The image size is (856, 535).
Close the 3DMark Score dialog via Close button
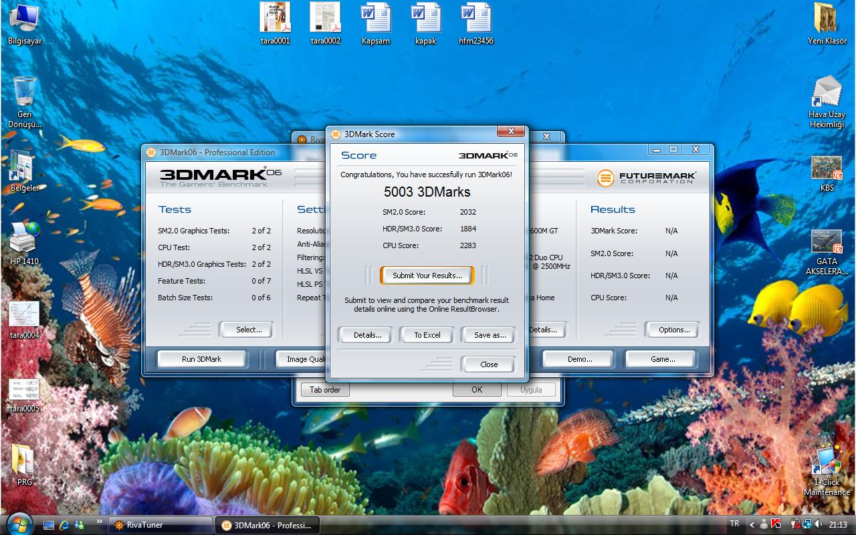pyautogui.click(x=489, y=364)
